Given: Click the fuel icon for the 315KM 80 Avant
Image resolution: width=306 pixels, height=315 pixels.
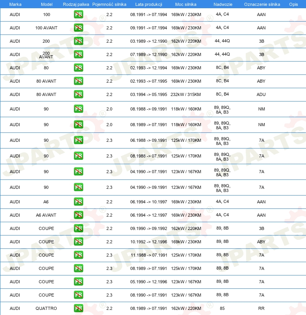Looking at the screenshot, I should coord(78,94).
